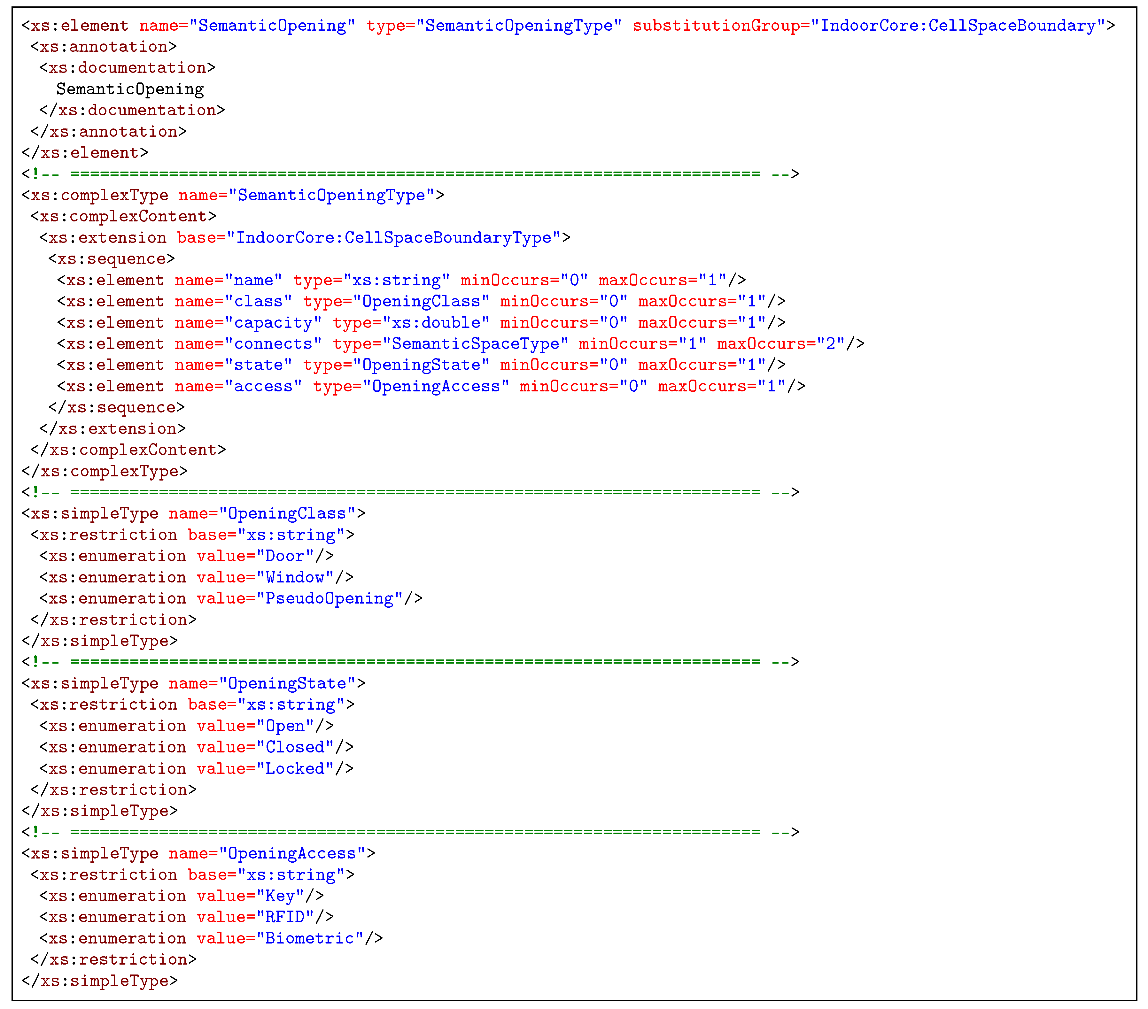Click the maxOccurs="2" attribute value

click(x=831, y=344)
